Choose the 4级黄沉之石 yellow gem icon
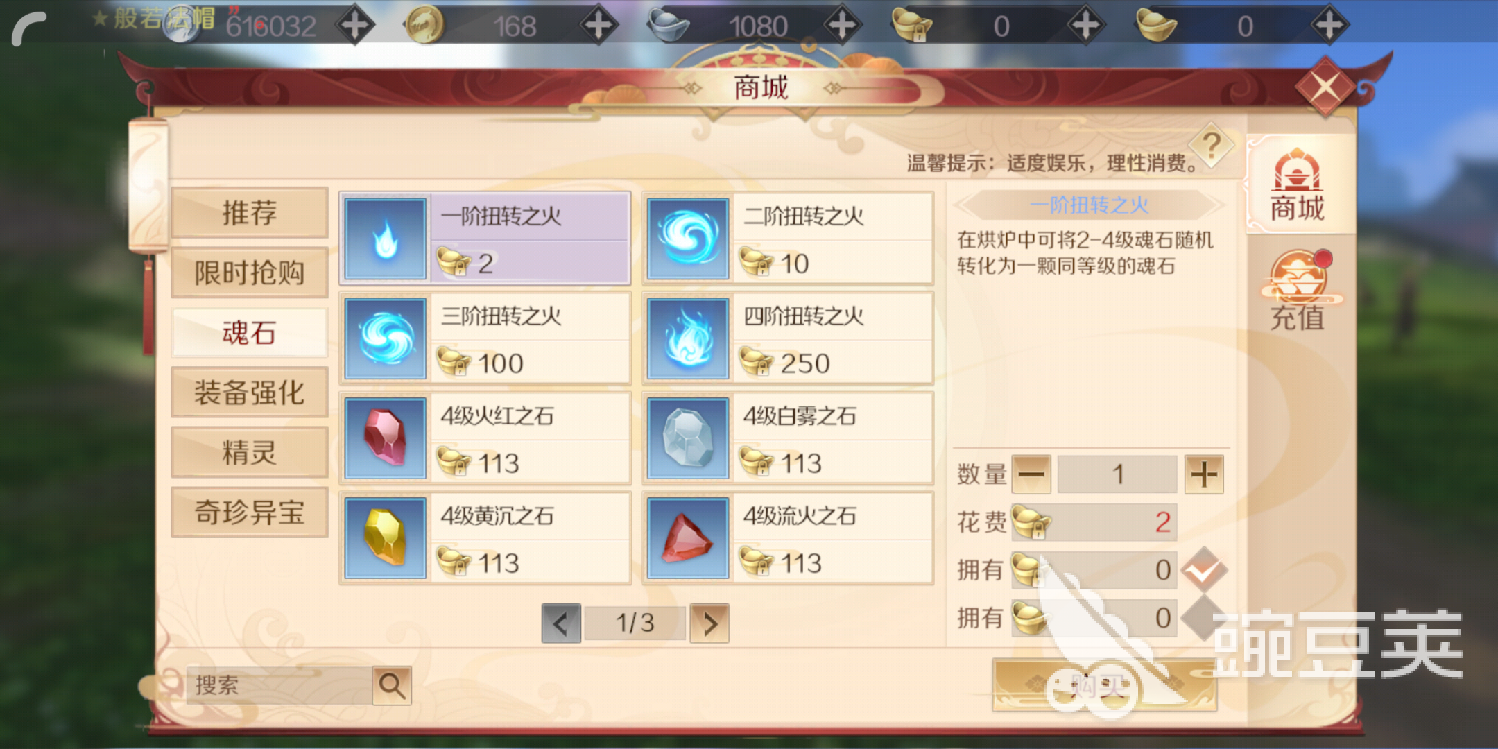 pyautogui.click(x=386, y=538)
